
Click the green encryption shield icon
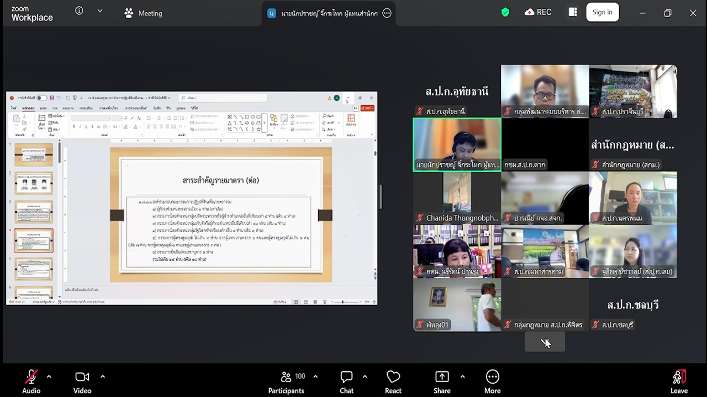[x=505, y=12]
